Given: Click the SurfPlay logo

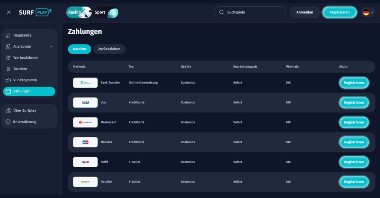Looking at the screenshot, I should pyautogui.click(x=35, y=12).
